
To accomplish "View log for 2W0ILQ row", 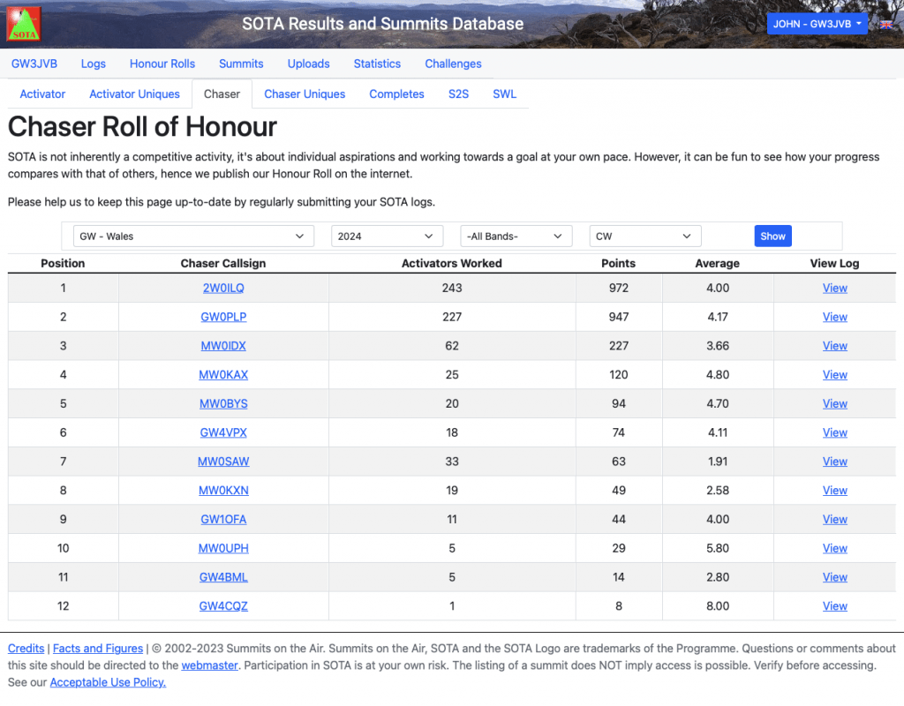I will click(x=834, y=289).
